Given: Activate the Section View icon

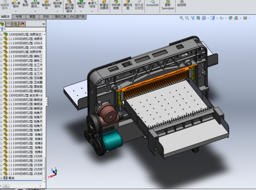Looking at the screenshot, I should click(198, 18).
